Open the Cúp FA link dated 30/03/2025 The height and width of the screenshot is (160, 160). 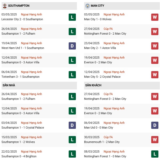108,137
